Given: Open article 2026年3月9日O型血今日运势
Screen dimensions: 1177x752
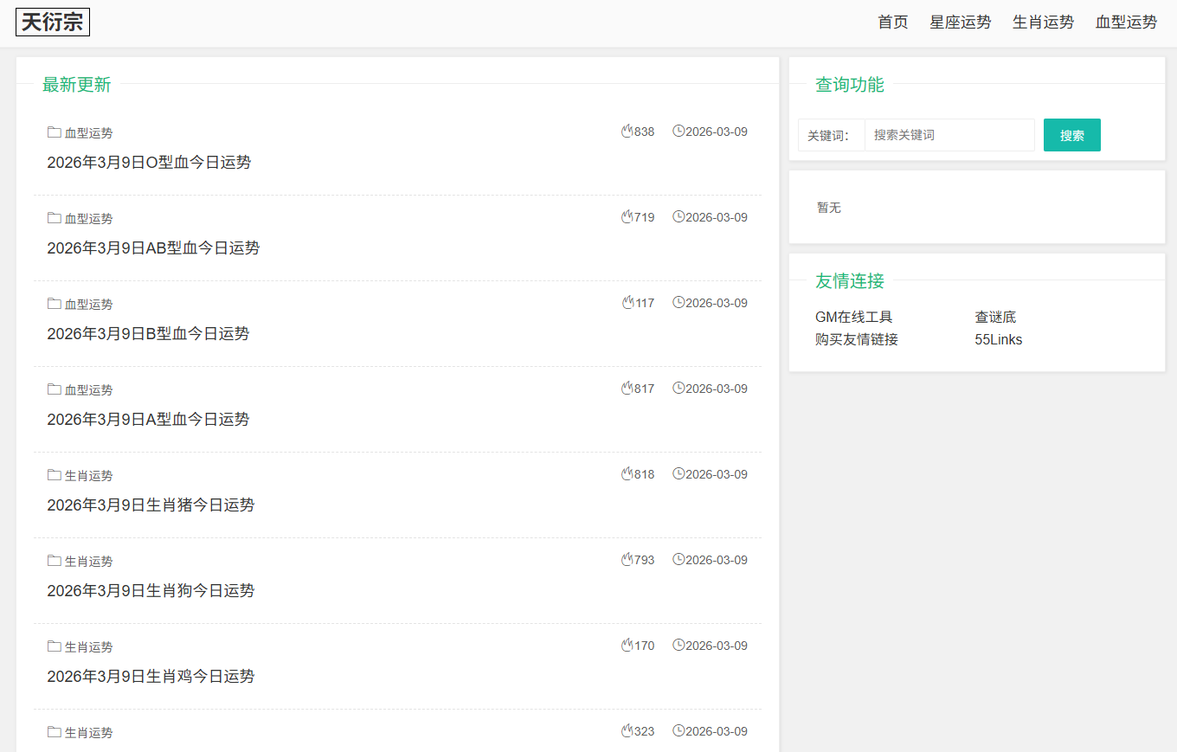Looking at the screenshot, I should coord(149,163).
